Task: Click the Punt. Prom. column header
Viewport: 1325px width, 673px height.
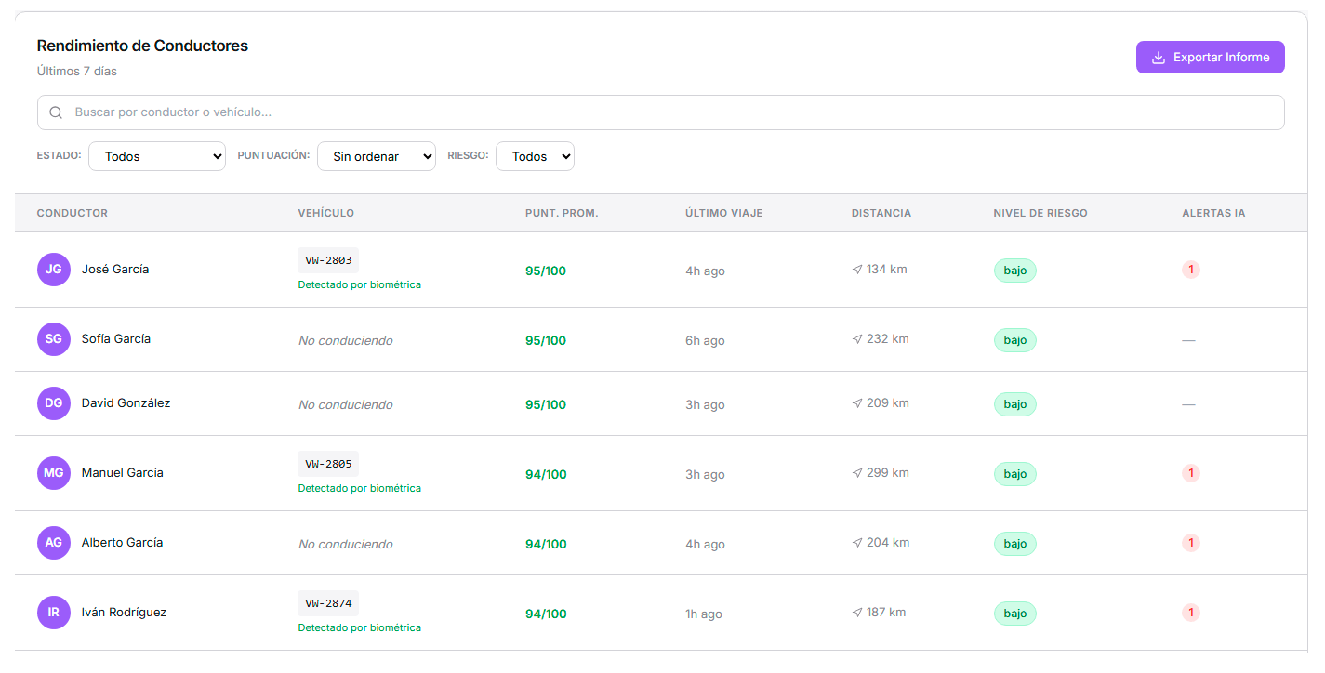Action: click(x=562, y=213)
